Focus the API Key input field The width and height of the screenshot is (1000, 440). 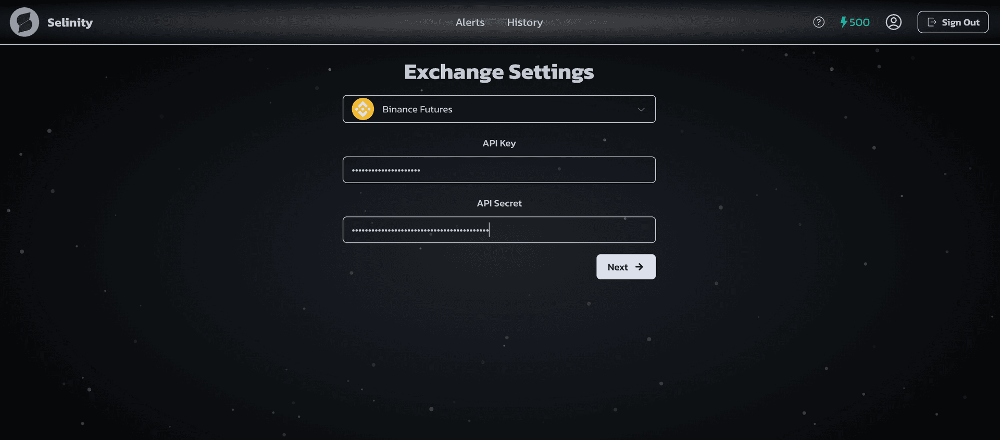[x=498, y=170]
